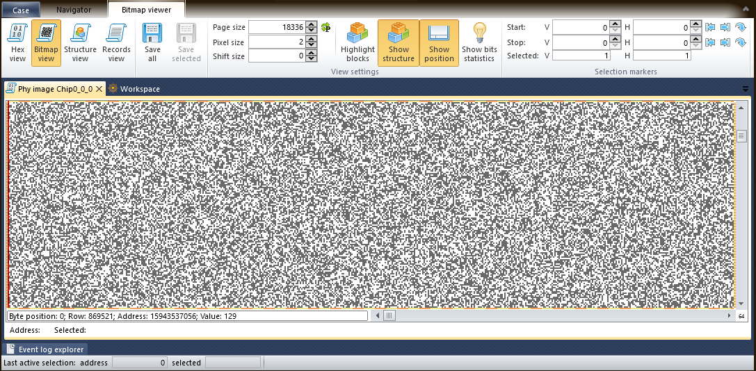This screenshot has height=371, width=756.
Task: Click the vertical scrollbar down arrow
Action: 741,304
